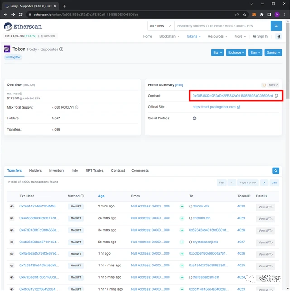Expand the Tokens menu

click(193, 36)
